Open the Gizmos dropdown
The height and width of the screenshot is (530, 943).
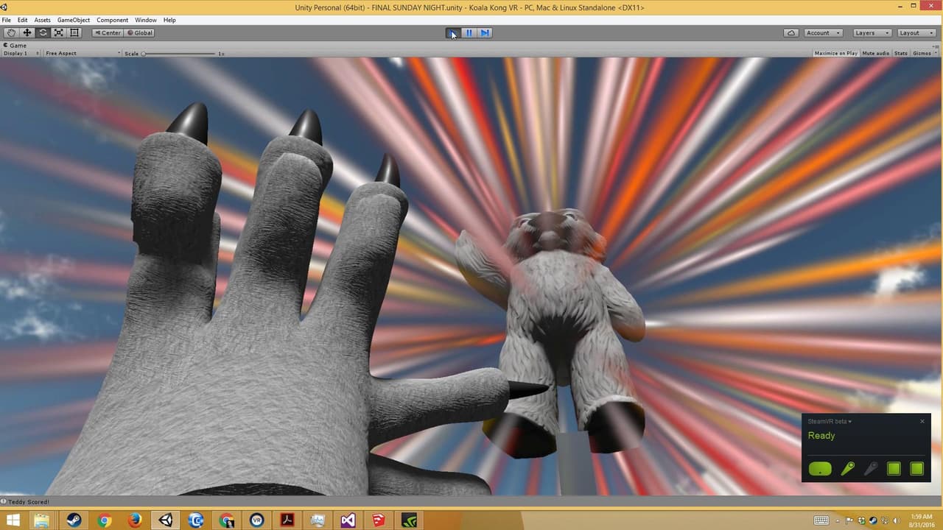[923, 54]
